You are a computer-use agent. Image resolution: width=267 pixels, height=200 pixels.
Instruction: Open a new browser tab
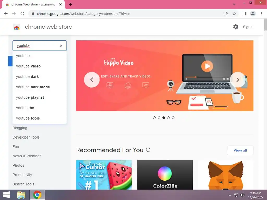(x=70, y=5)
